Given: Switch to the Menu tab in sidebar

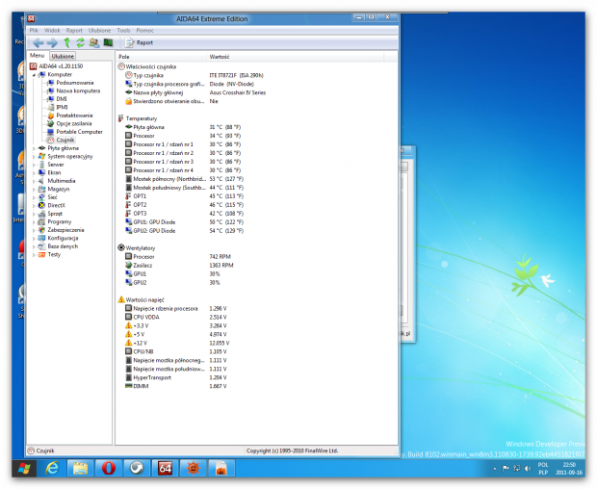Looking at the screenshot, I should click(38, 56).
